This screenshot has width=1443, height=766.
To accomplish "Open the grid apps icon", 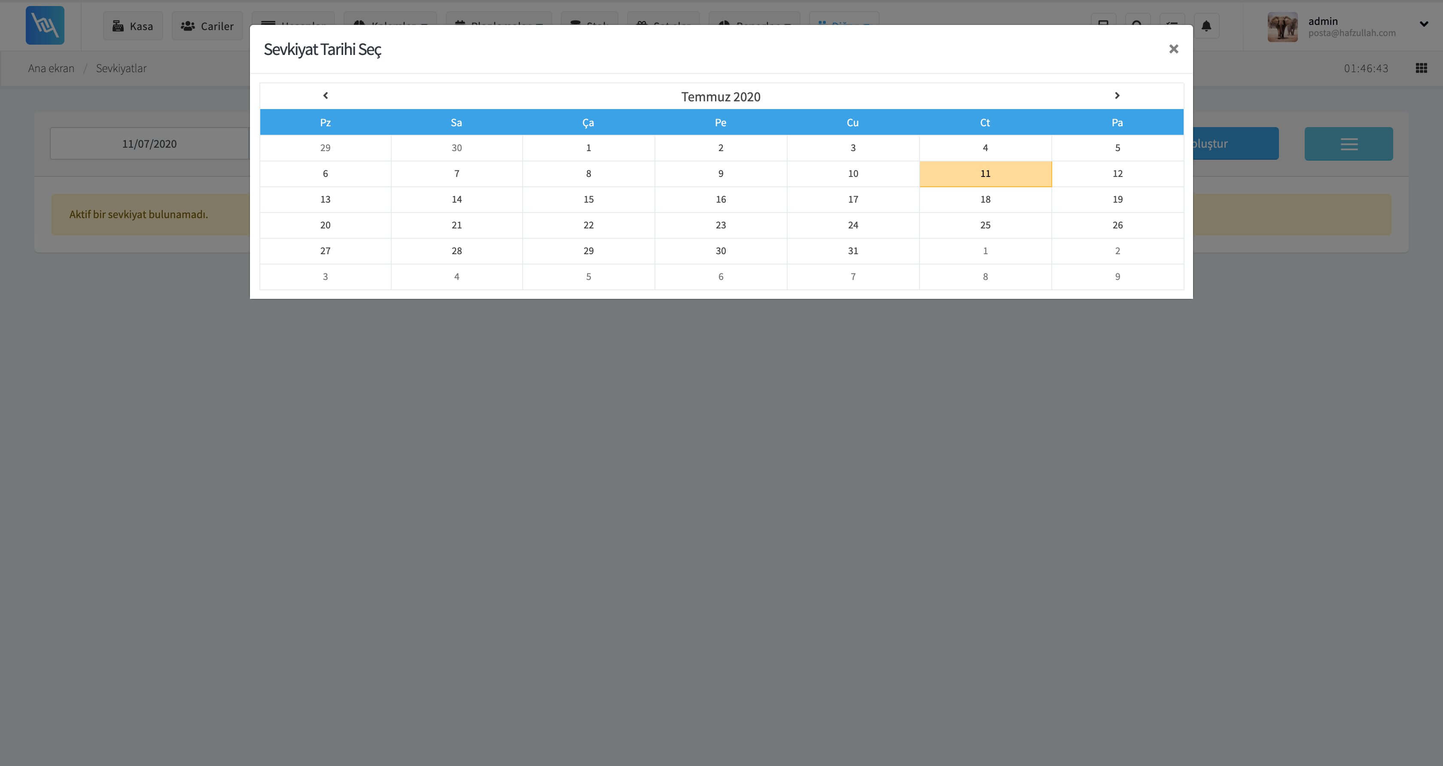I will pyautogui.click(x=1421, y=68).
